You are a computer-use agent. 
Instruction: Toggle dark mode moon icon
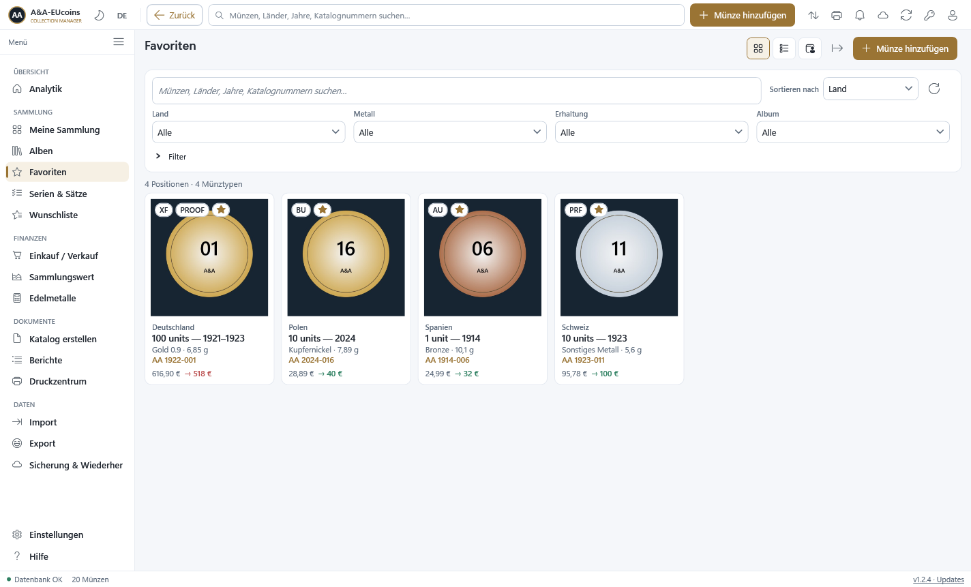99,15
